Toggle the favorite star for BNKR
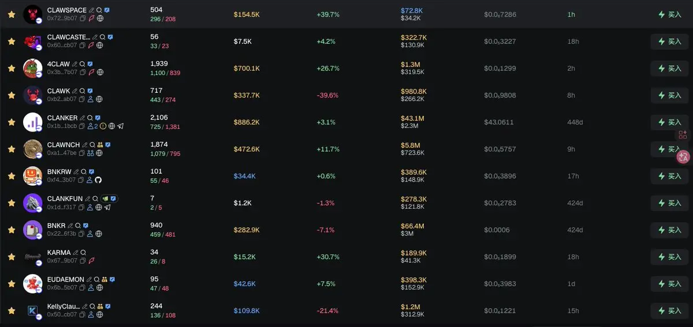Screen dimensions: 693x327 click(11, 230)
